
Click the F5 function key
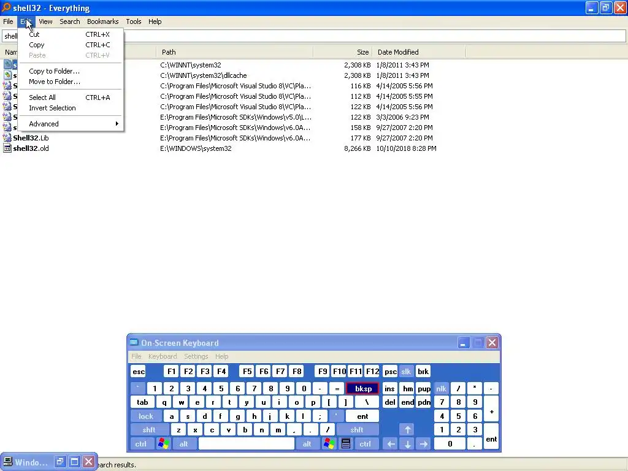click(x=247, y=371)
